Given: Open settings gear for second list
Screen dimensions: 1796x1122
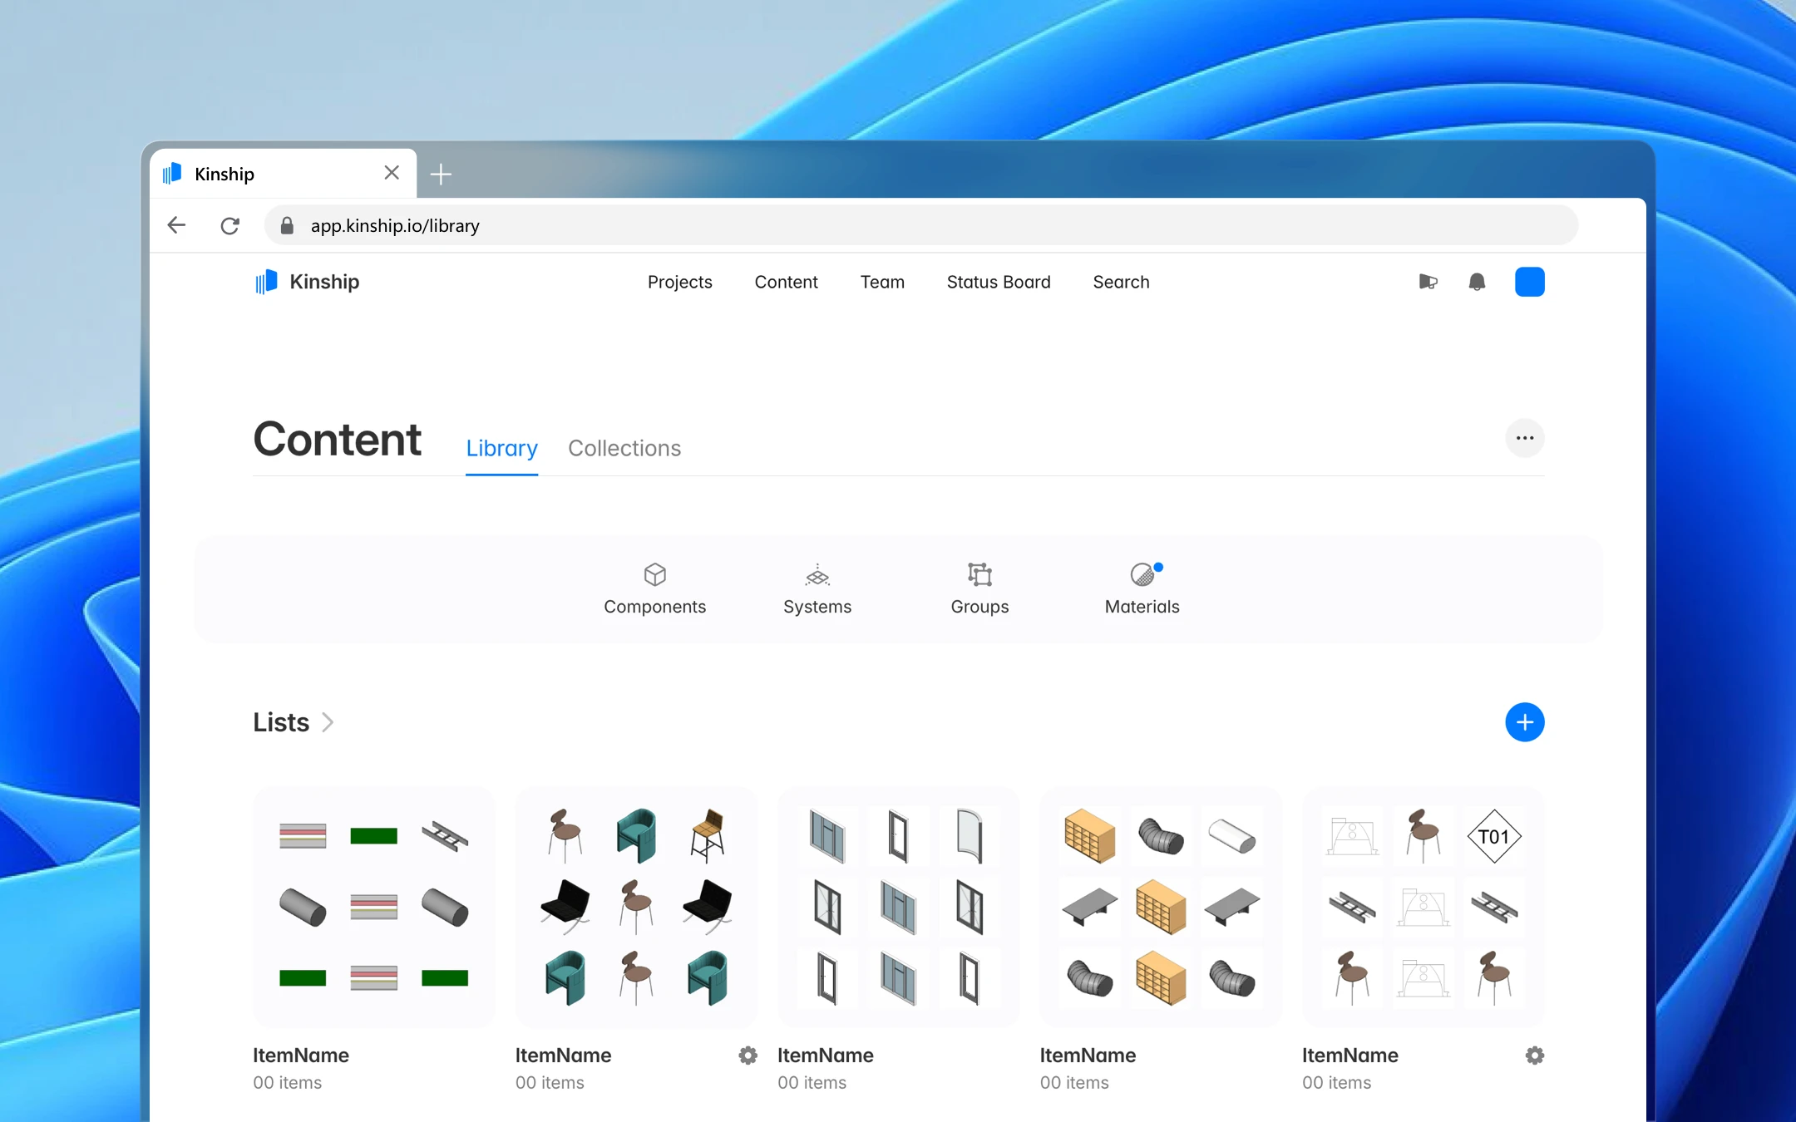Looking at the screenshot, I should (748, 1056).
